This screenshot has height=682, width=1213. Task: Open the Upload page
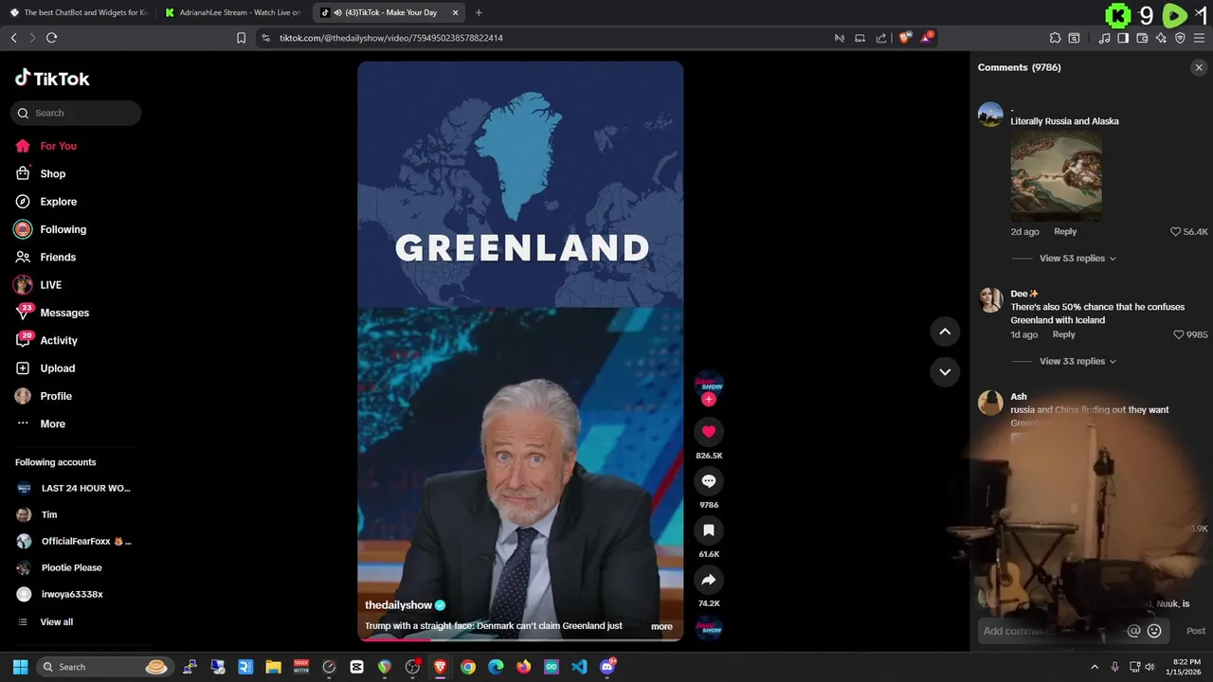57,368
